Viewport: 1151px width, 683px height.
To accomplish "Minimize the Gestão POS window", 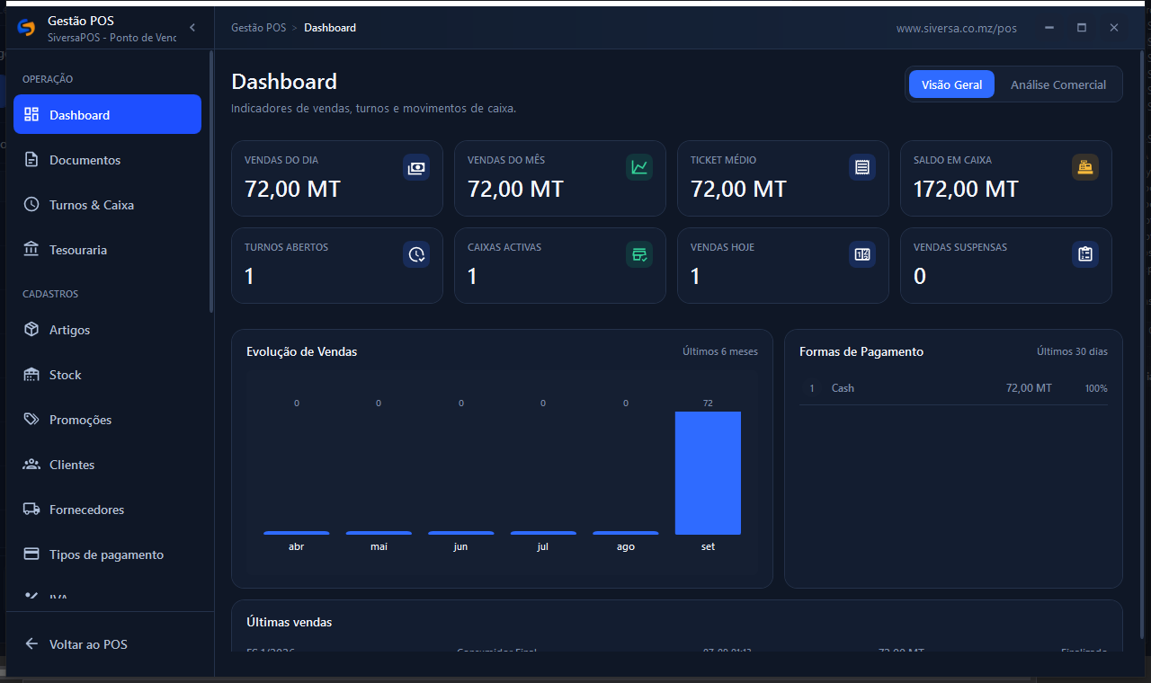I will [1049, 28].
